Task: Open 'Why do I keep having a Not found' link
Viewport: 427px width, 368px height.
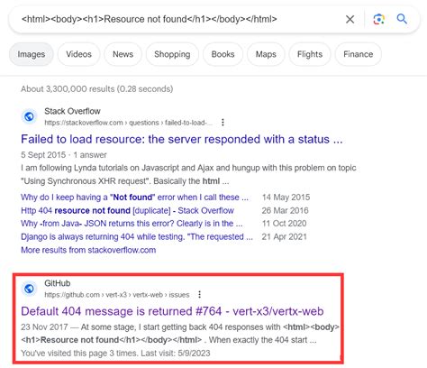Action: click(134, 198)
